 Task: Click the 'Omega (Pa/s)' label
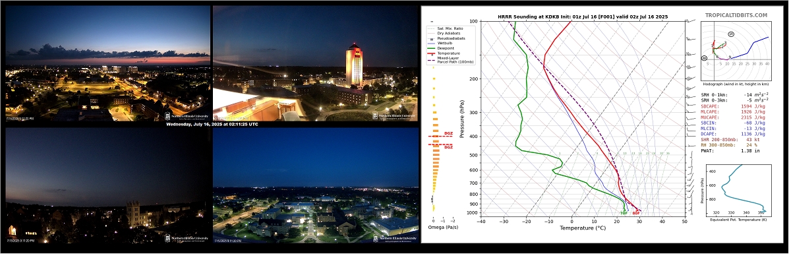pyautogui.click(x=444, y=228)
